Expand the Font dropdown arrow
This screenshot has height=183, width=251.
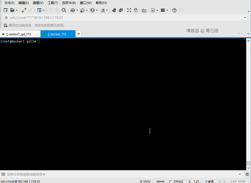click(107, 10)
